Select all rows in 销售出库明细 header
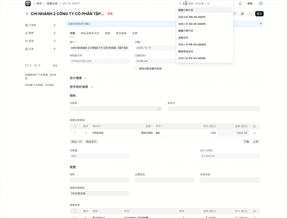This screenshot has width=287, height=218. [75, 126]
